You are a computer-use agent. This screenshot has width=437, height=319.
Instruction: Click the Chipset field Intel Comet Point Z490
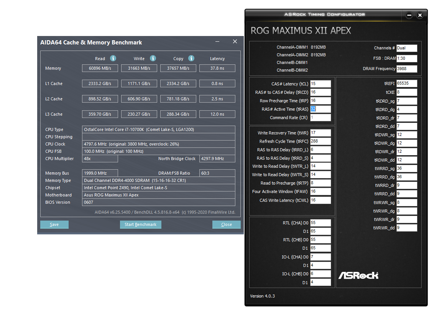[x=159, y=188]
